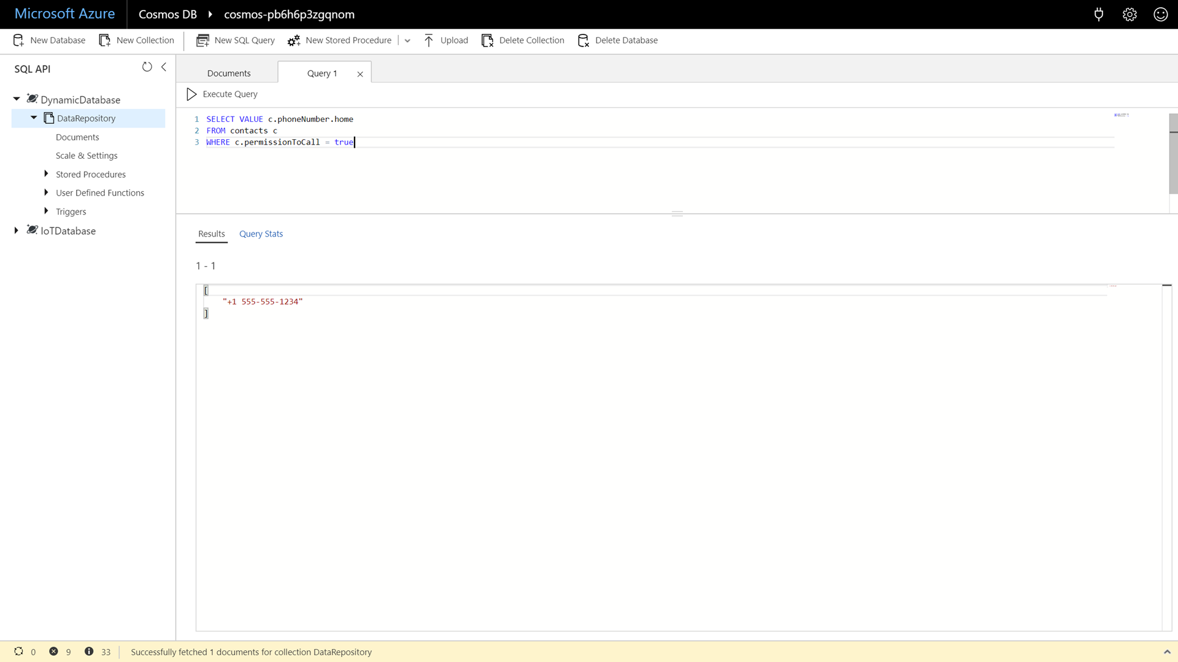Click the New Collection icon
Image resolution: width=1178 pixels, height=662 pixels.
(x=105, y=40)
